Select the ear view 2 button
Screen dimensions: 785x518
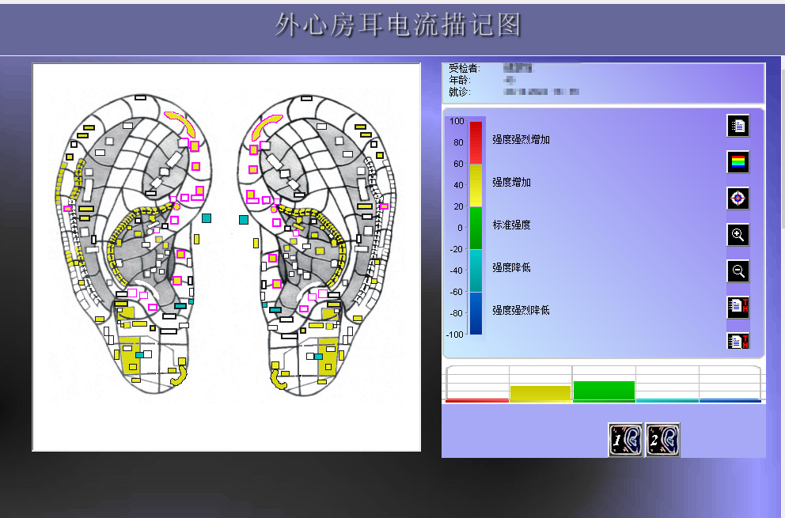coord(663,440)
